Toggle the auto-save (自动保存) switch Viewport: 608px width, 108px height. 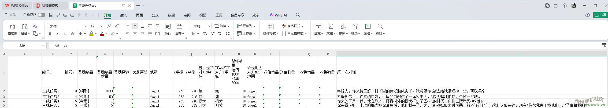pos(41,15)
